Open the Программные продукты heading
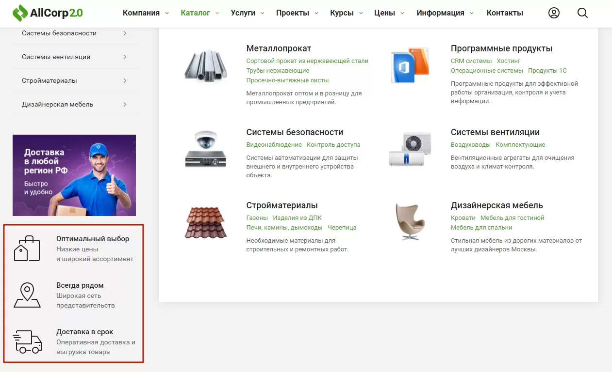This screenshot has width=612, height=372. (501, 48)
